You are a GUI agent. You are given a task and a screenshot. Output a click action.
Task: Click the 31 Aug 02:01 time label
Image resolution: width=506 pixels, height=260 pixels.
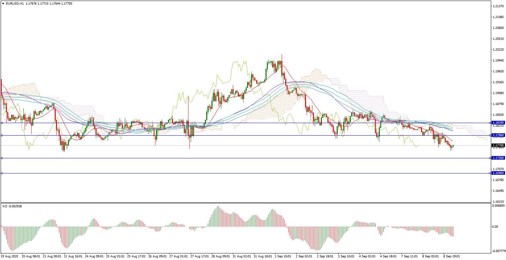pyautogui.click(x=242, y=256)
